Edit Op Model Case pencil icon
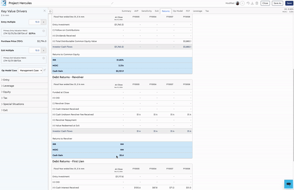294x190 pixels. [45, 70]
